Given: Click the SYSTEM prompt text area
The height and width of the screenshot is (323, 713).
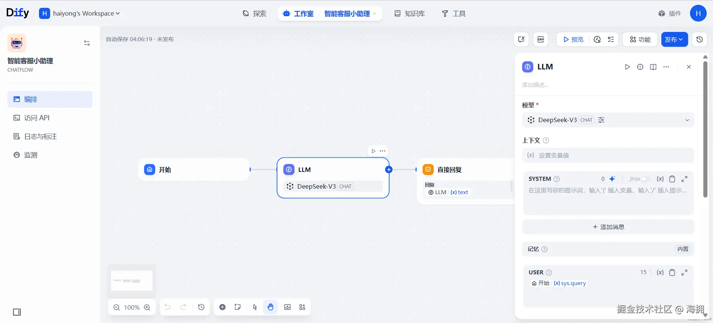Looking at the screenshot, I should tap(608, 200).
